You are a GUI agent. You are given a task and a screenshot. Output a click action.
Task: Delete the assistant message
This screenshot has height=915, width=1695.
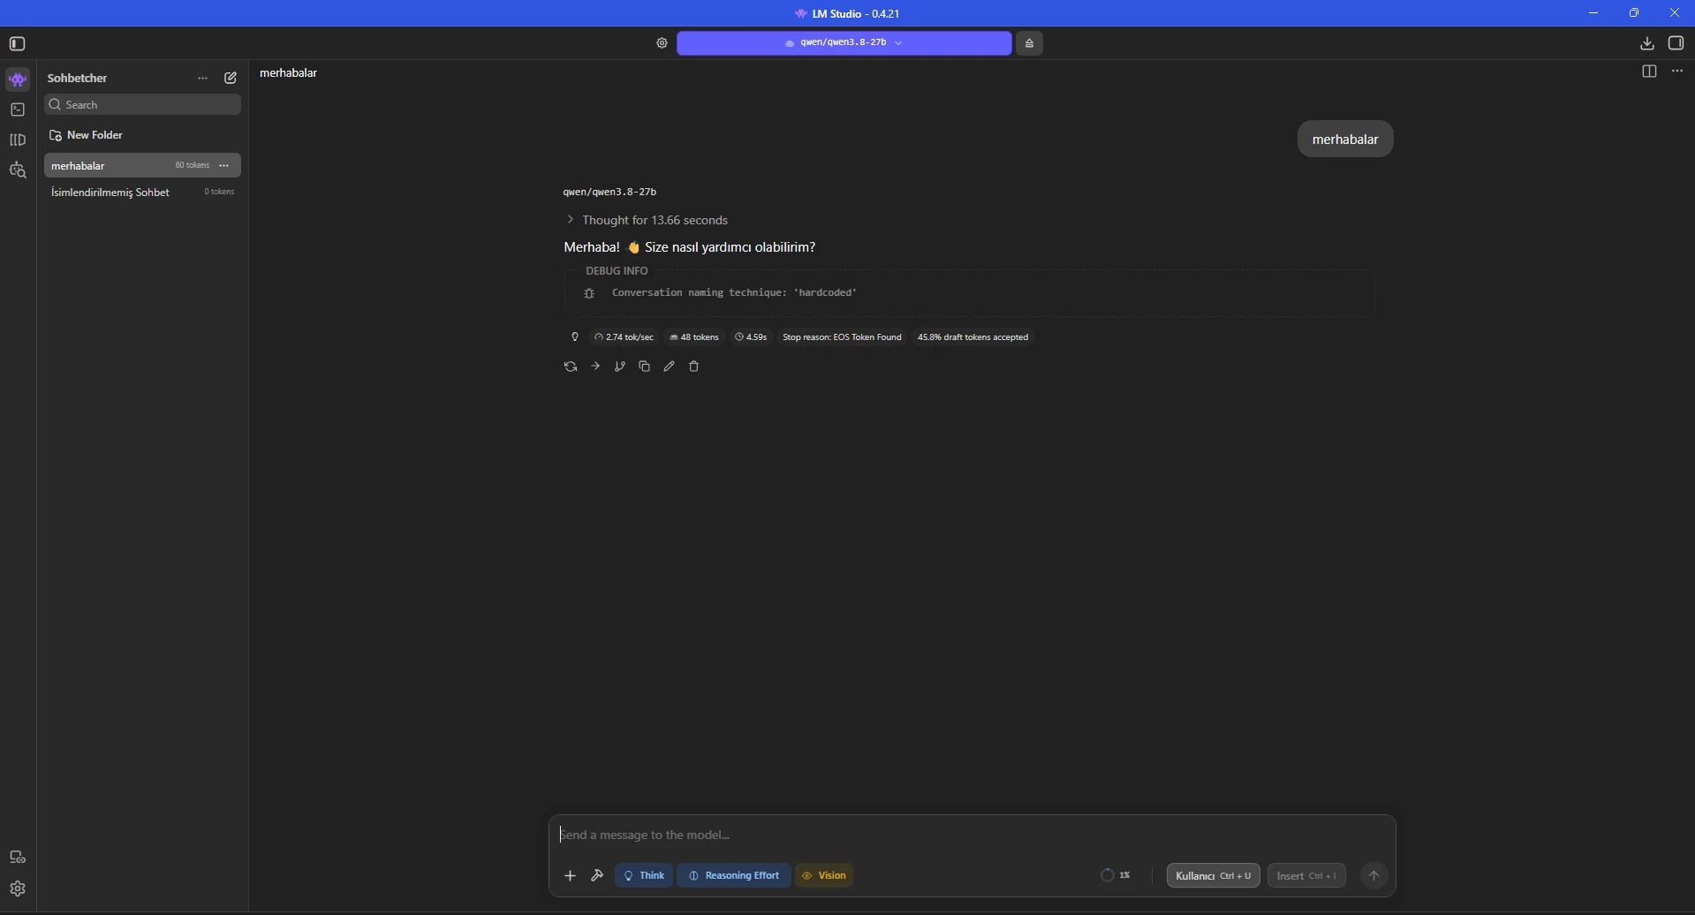coord(694,367)
